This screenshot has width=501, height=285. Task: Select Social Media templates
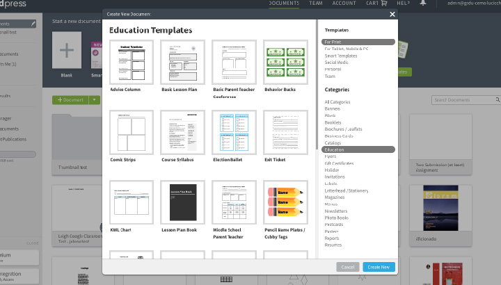coord(336,63)
